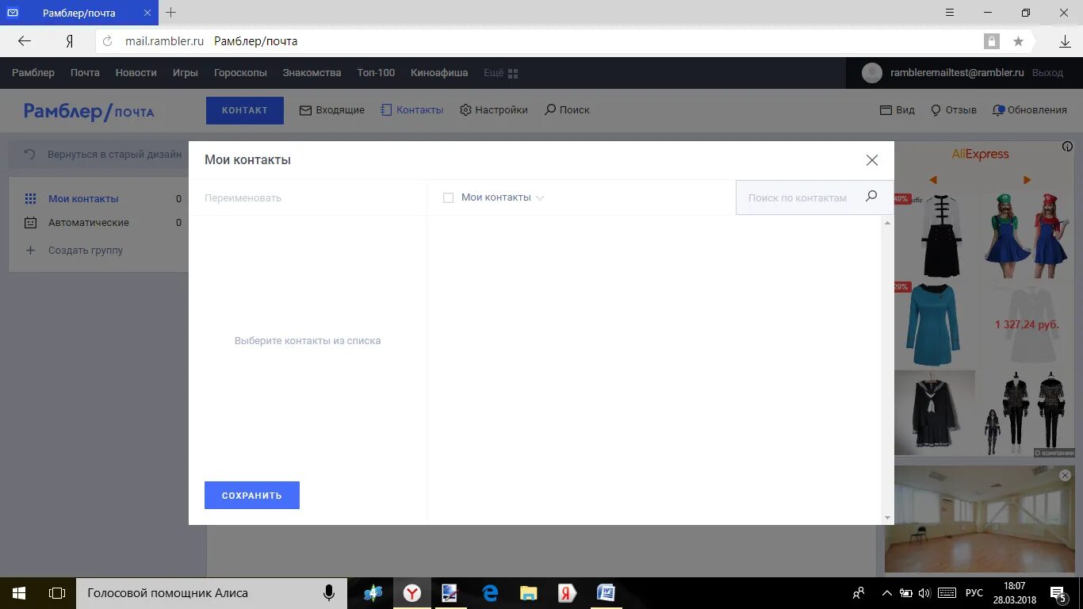The image size is (1083, 609).
Task: Open the Контакты section
Action: coord(412,110)
